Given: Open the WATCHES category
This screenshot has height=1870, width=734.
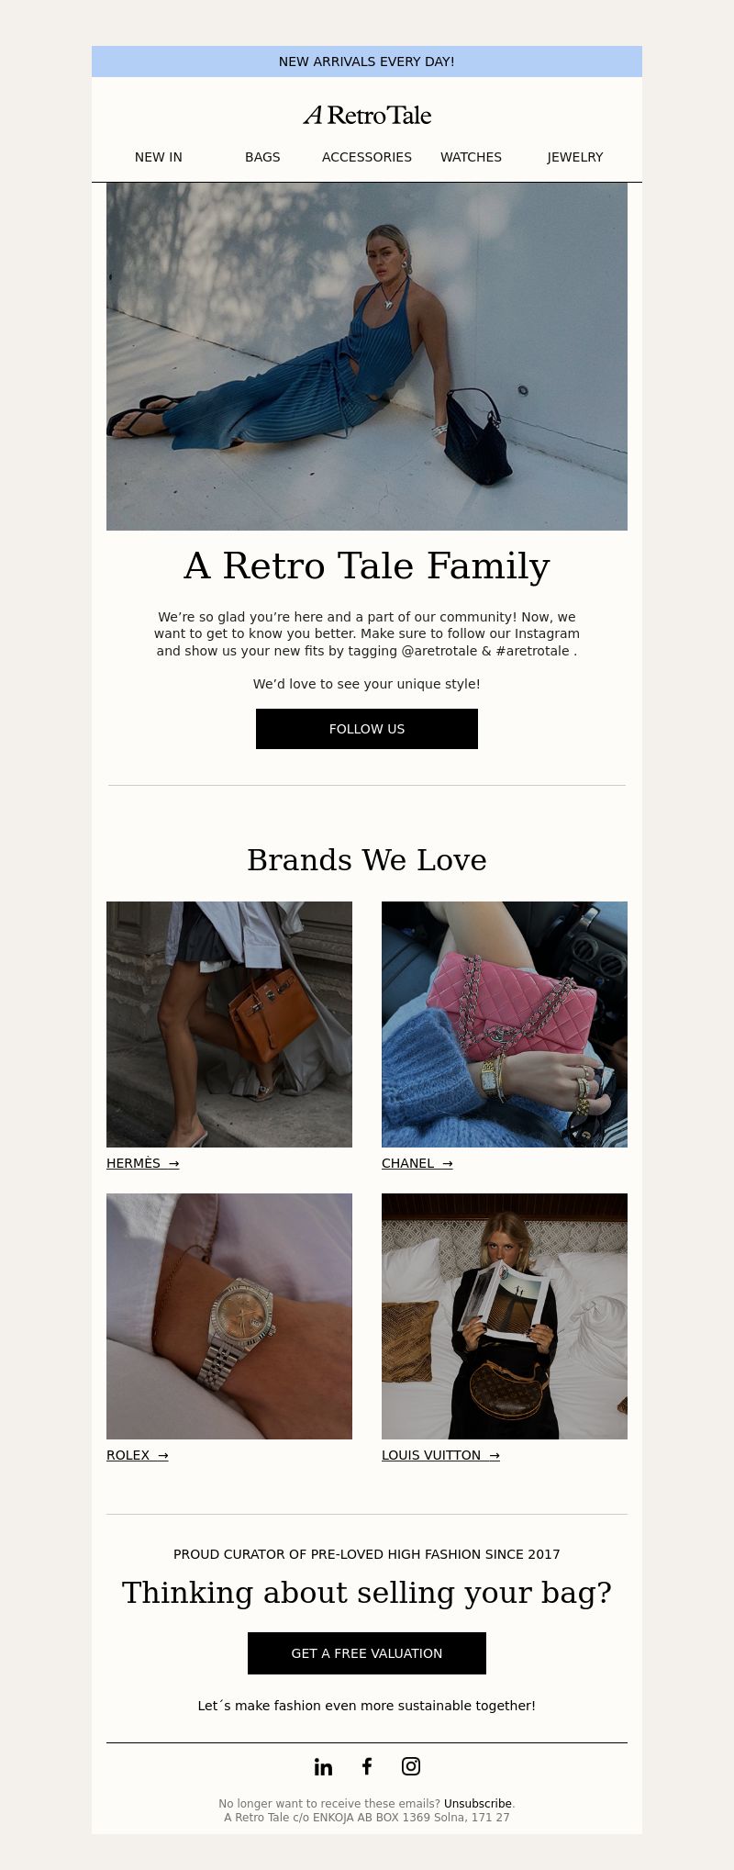Looking at the screenshot, I should click(471, 157).
